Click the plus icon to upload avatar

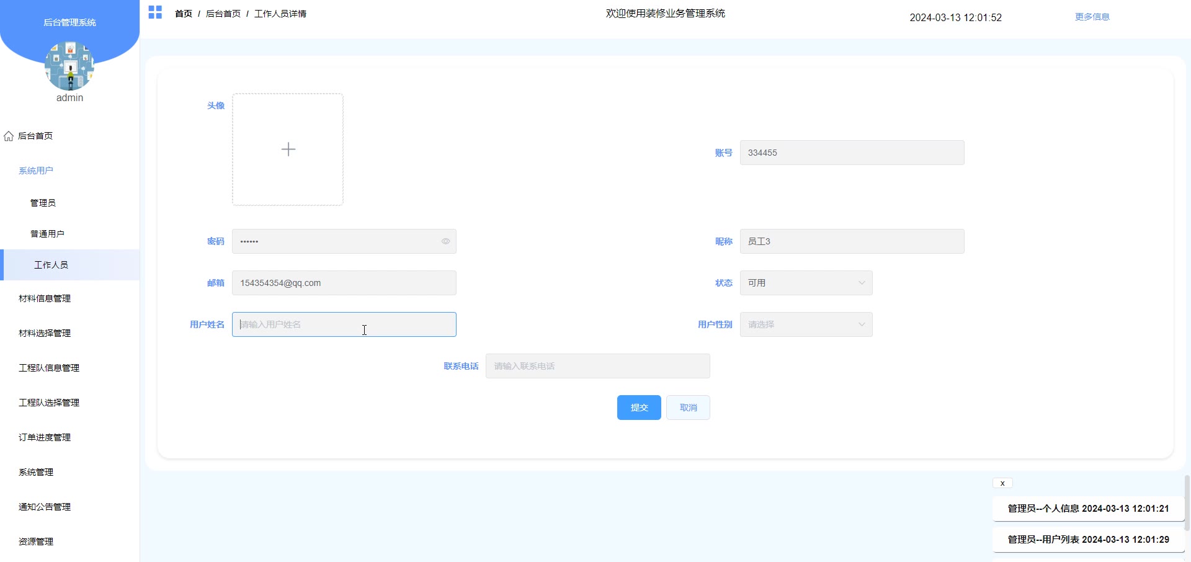coord(288,149)
